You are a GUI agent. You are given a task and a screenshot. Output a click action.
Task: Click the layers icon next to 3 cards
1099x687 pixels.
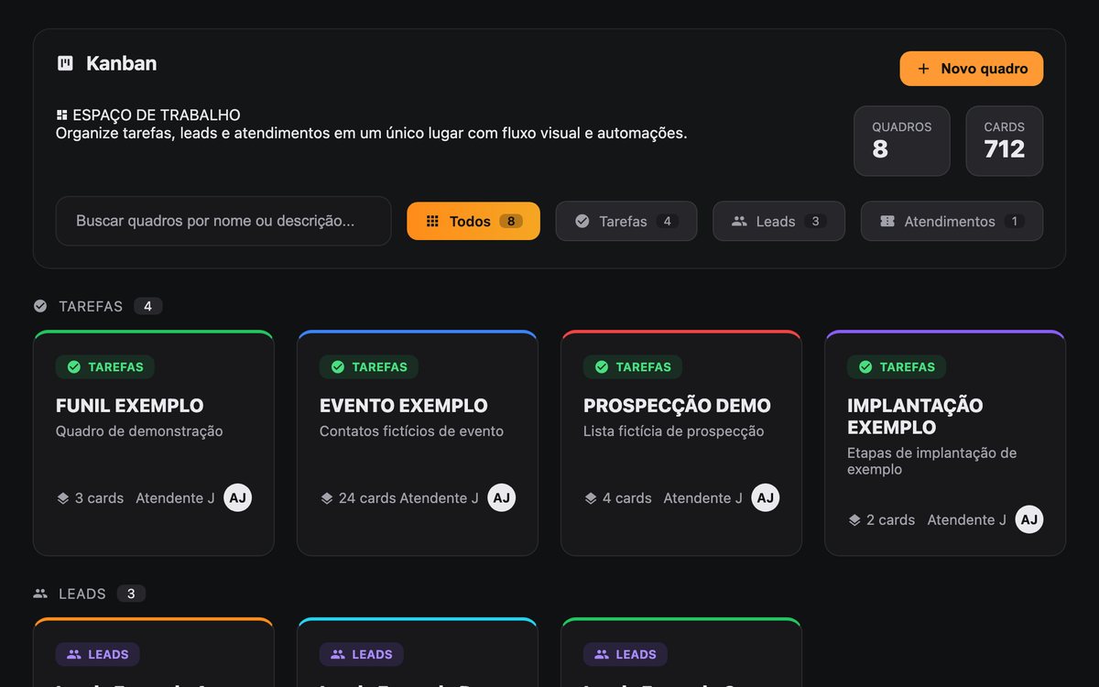coord(62,498)
